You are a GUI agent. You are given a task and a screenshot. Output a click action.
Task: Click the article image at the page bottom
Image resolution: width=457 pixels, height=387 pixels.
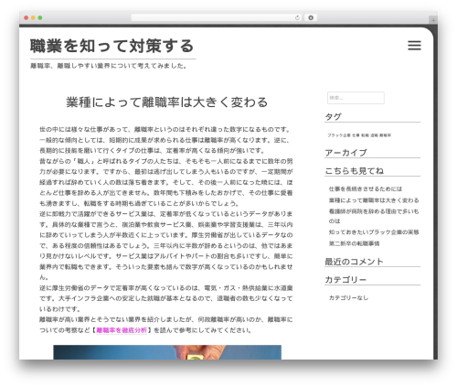(x=167, y=352)
